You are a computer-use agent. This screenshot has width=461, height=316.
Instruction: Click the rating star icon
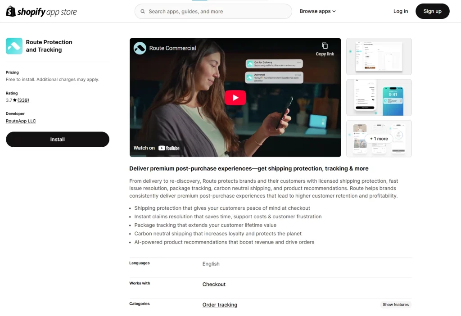(15, 100)
